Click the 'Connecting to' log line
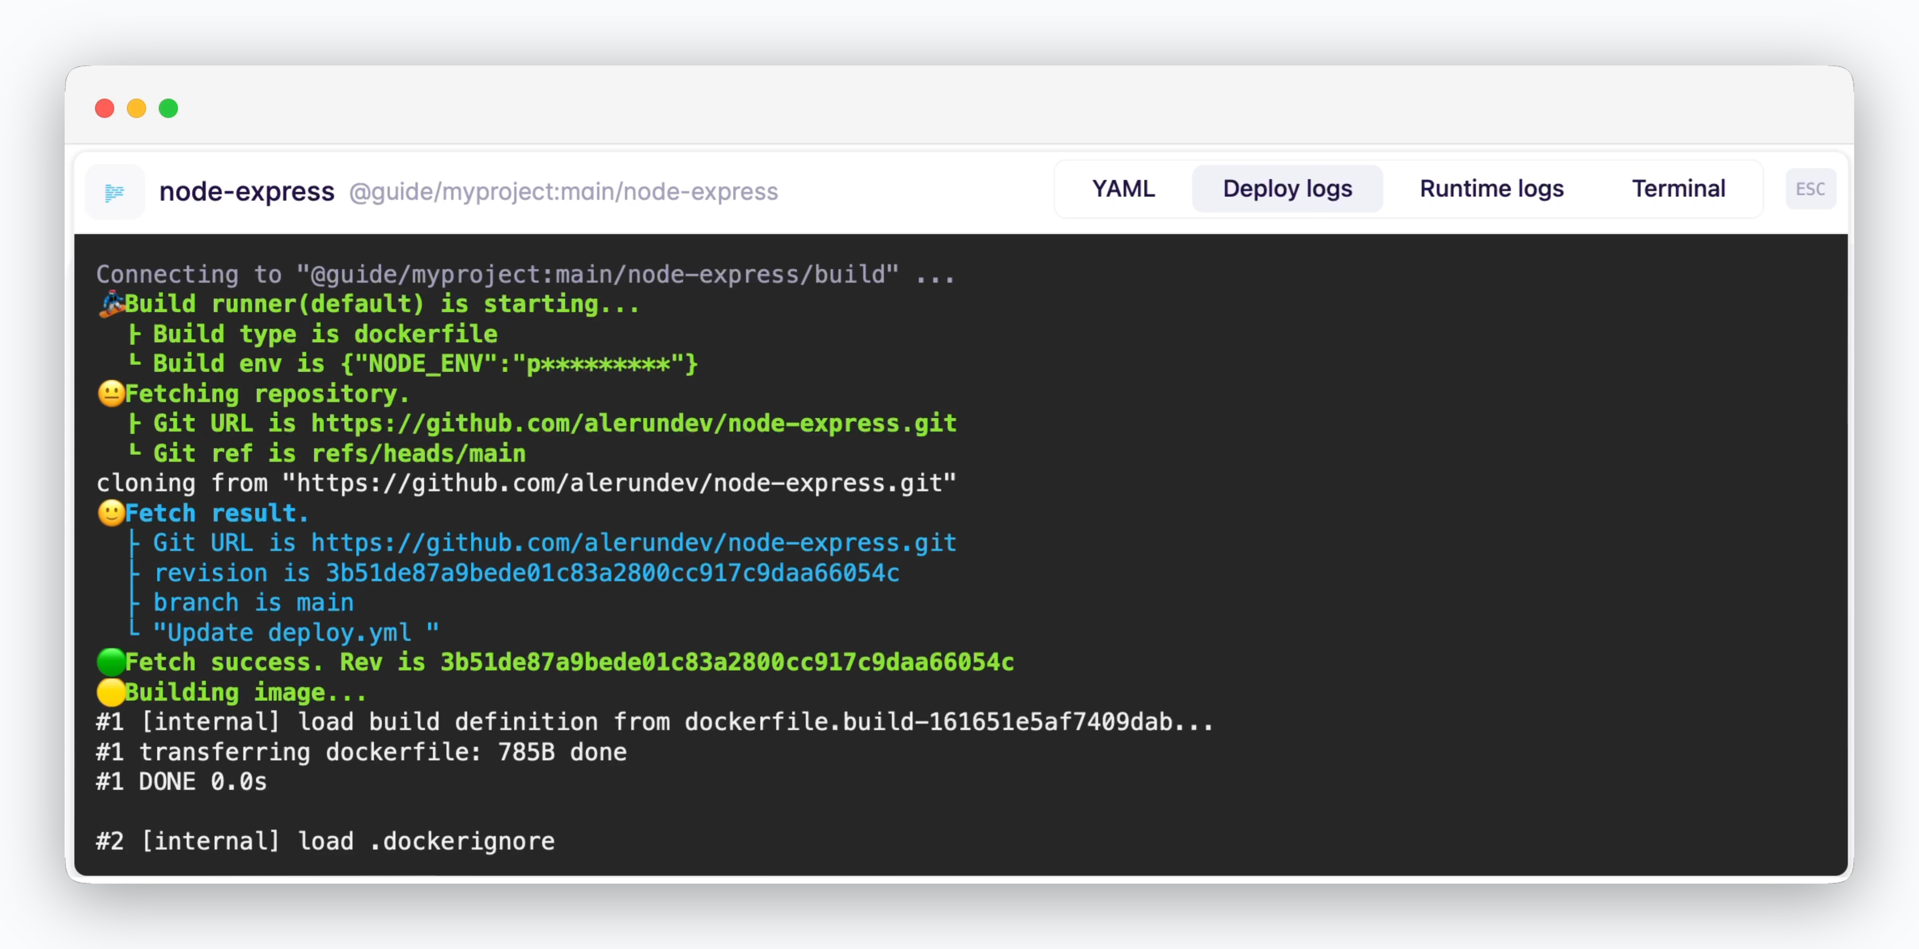1919x949 pixels. pos(526,274)
